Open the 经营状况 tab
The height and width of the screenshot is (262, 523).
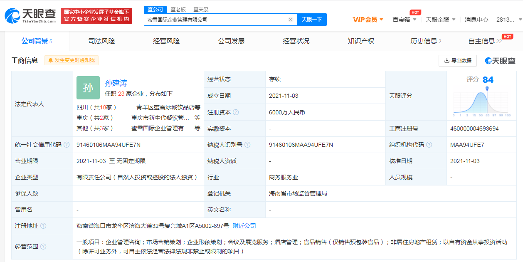click(x=296, y=41)
